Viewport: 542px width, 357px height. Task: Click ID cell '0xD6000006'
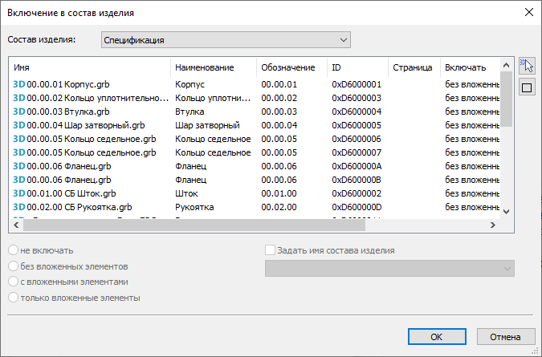(357, 139)
